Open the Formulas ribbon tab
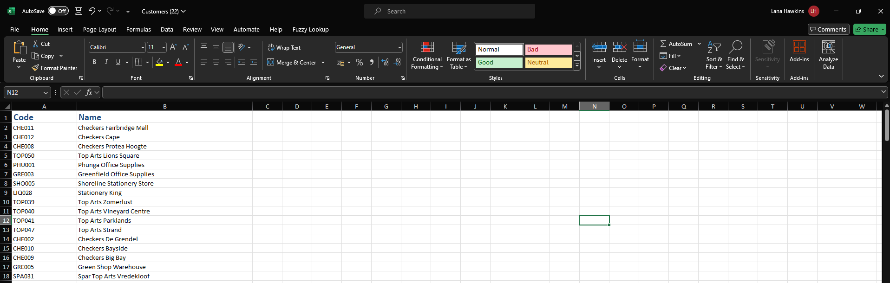This screenshot has height=283, width=890. pos(138,29)
